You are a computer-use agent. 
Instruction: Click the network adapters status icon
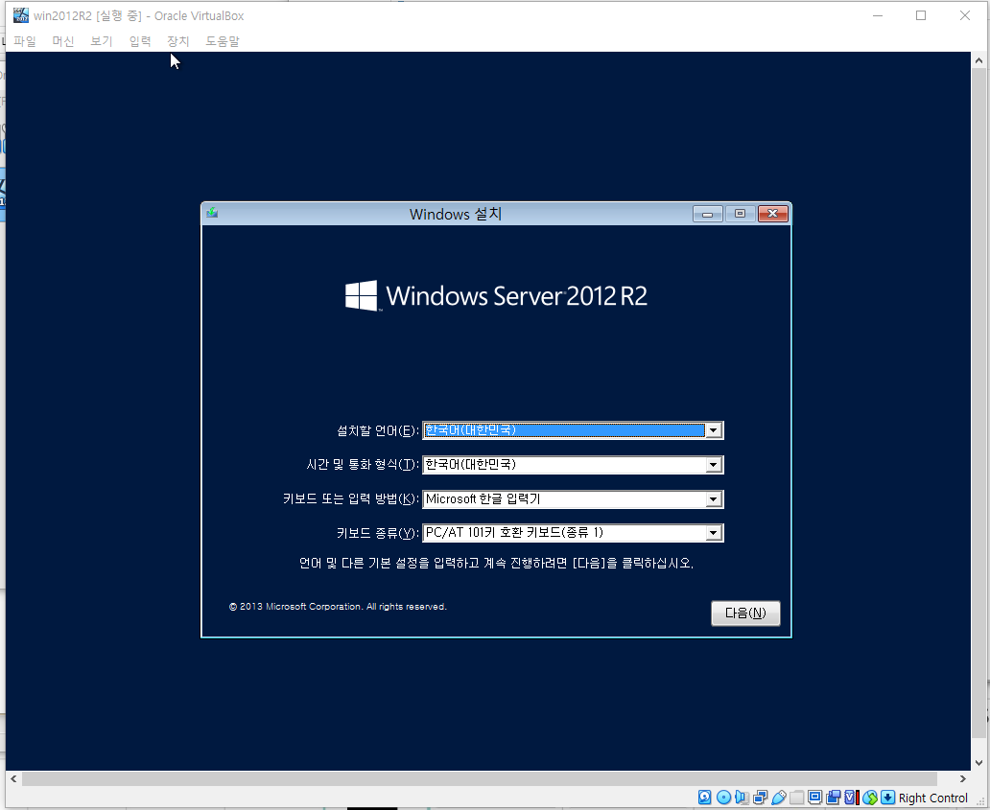coord(760,798)
